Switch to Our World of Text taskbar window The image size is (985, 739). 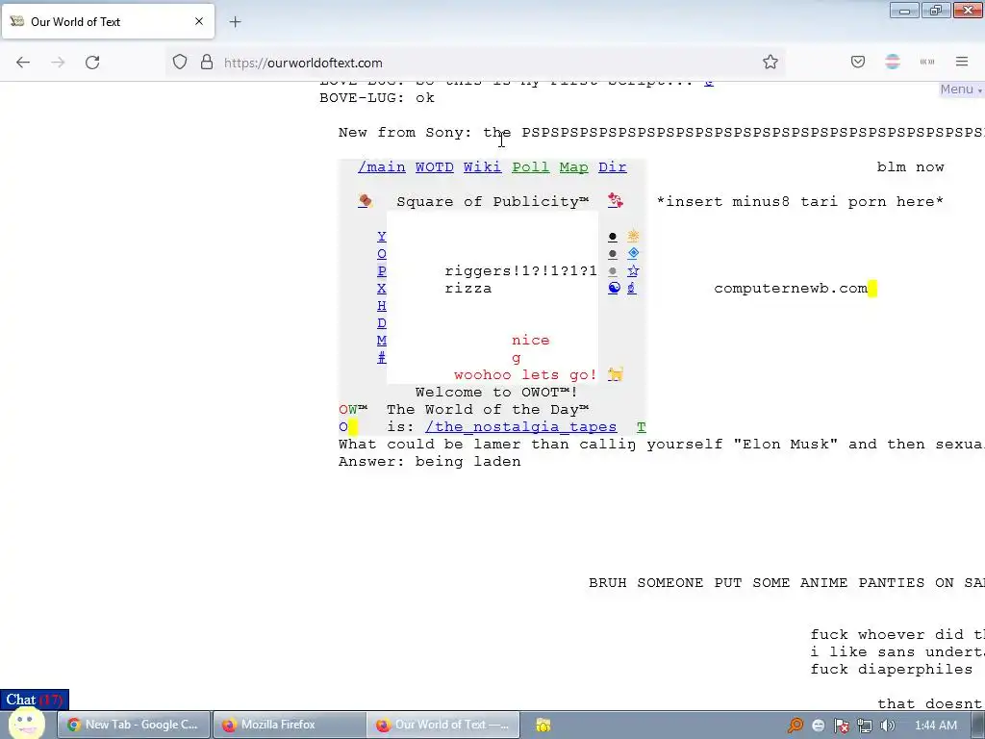click(443, 725)
